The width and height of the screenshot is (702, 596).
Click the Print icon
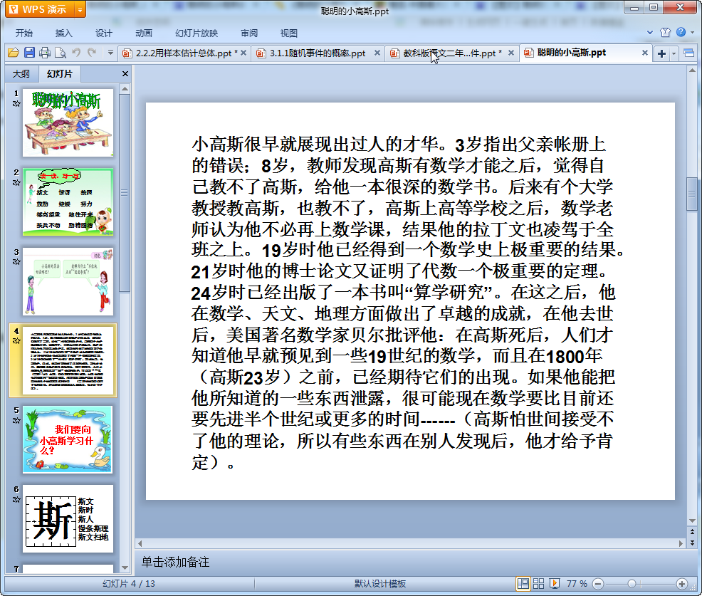[45, 53]
